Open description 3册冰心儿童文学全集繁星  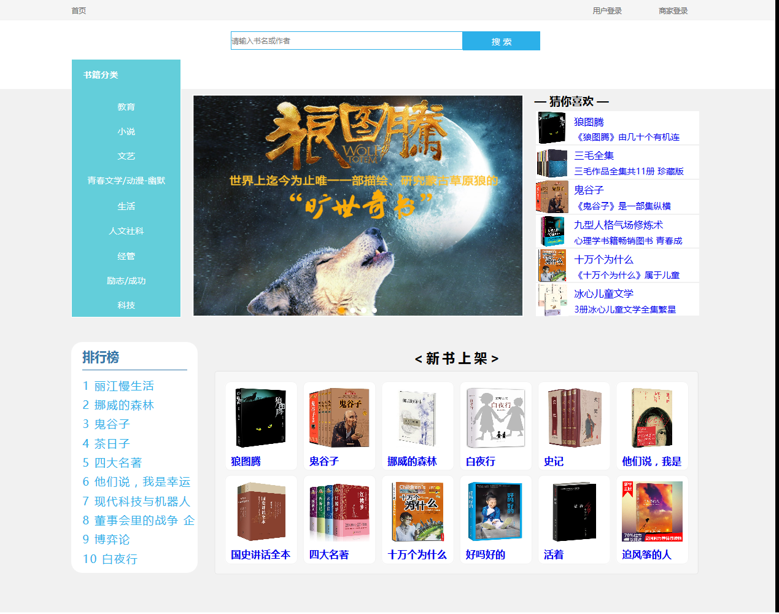625,309
